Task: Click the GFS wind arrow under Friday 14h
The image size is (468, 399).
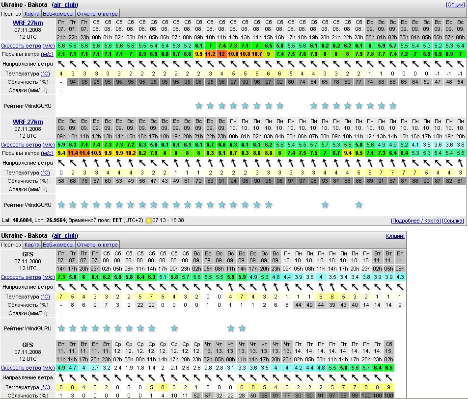Action: click(x=61, y=287)
